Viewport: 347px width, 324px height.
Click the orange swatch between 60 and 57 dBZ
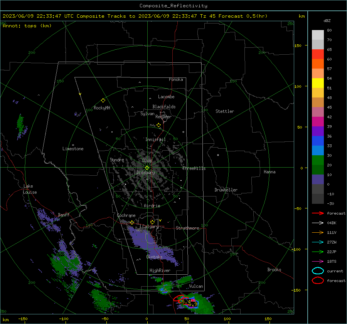(318, 64)
